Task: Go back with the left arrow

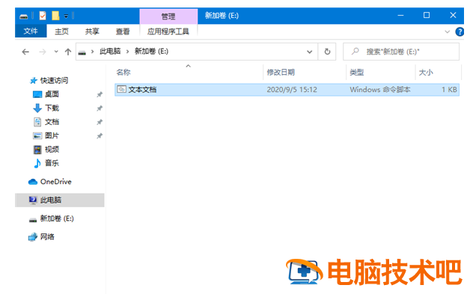Action: [x=25, y=52]
